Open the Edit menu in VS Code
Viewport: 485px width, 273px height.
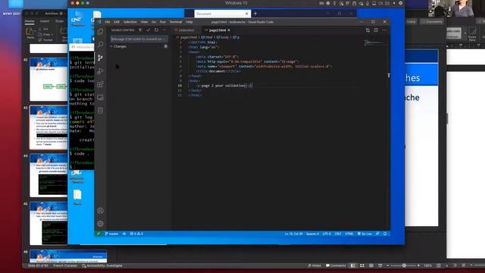[117, 22]
